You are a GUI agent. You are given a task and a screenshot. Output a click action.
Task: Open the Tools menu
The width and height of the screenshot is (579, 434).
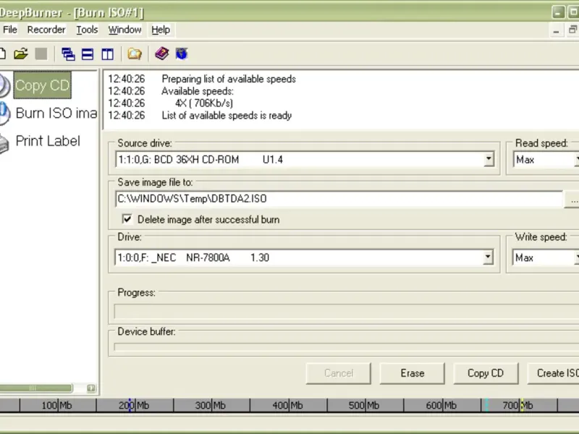(87, 30)
